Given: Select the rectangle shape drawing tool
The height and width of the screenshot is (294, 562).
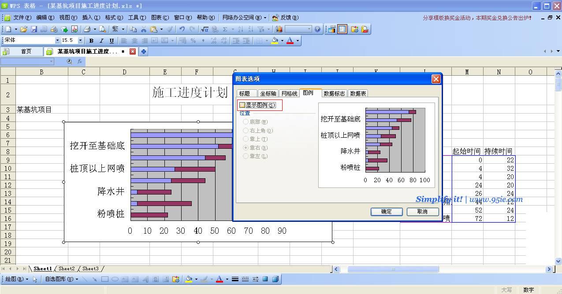Looking at the screenshot, I should [105, 279].
